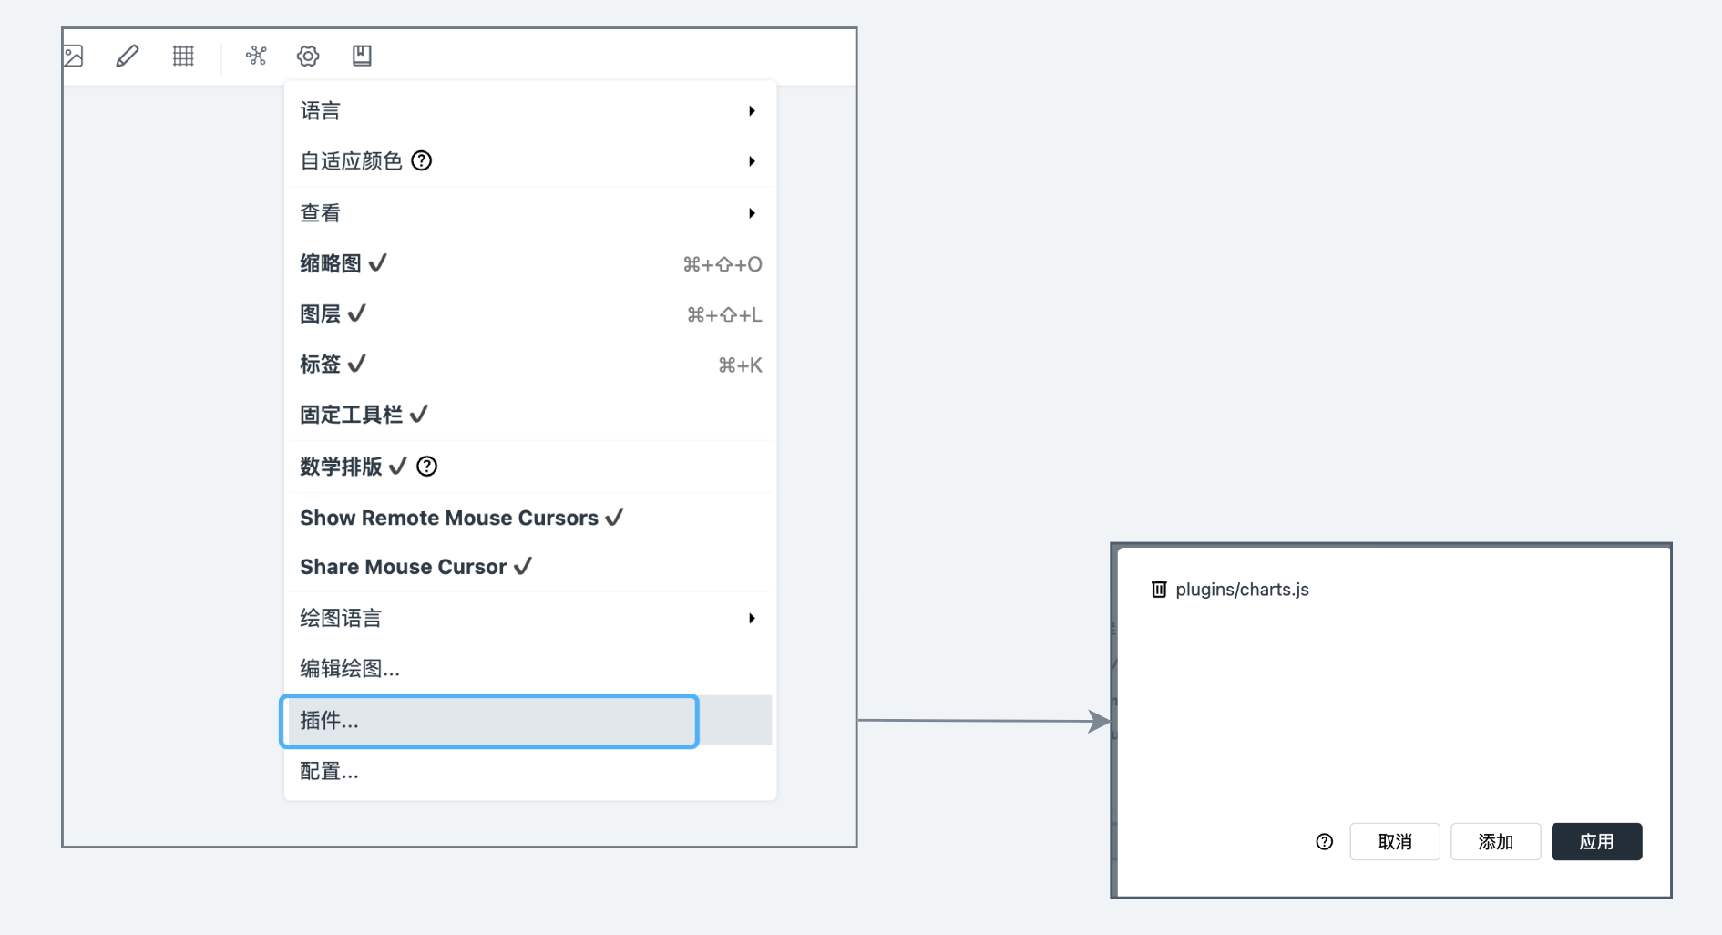Screen dimensions: 1722x935
Task: Choose the 配置... menu item
Action: click(330, 772)
